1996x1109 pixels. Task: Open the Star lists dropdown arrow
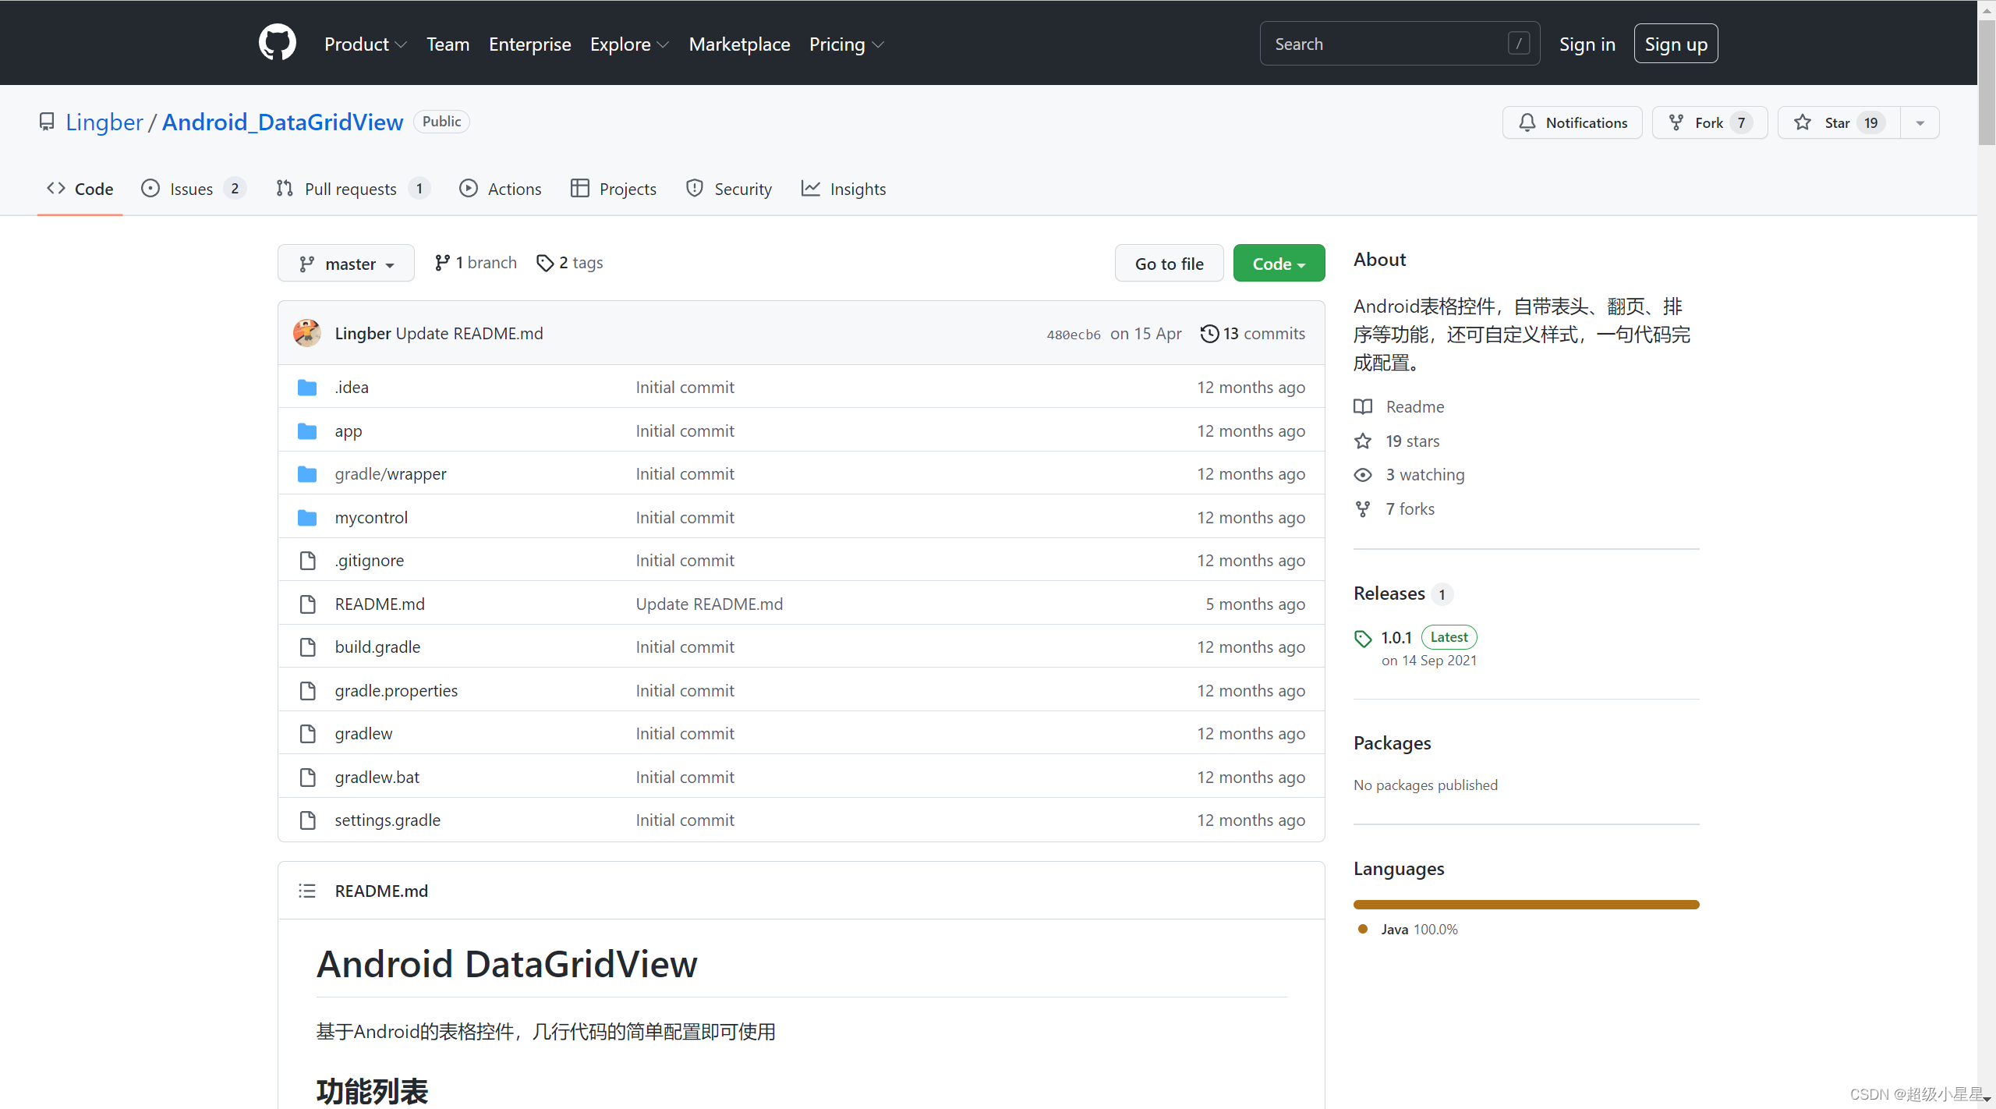point(1920,122)
